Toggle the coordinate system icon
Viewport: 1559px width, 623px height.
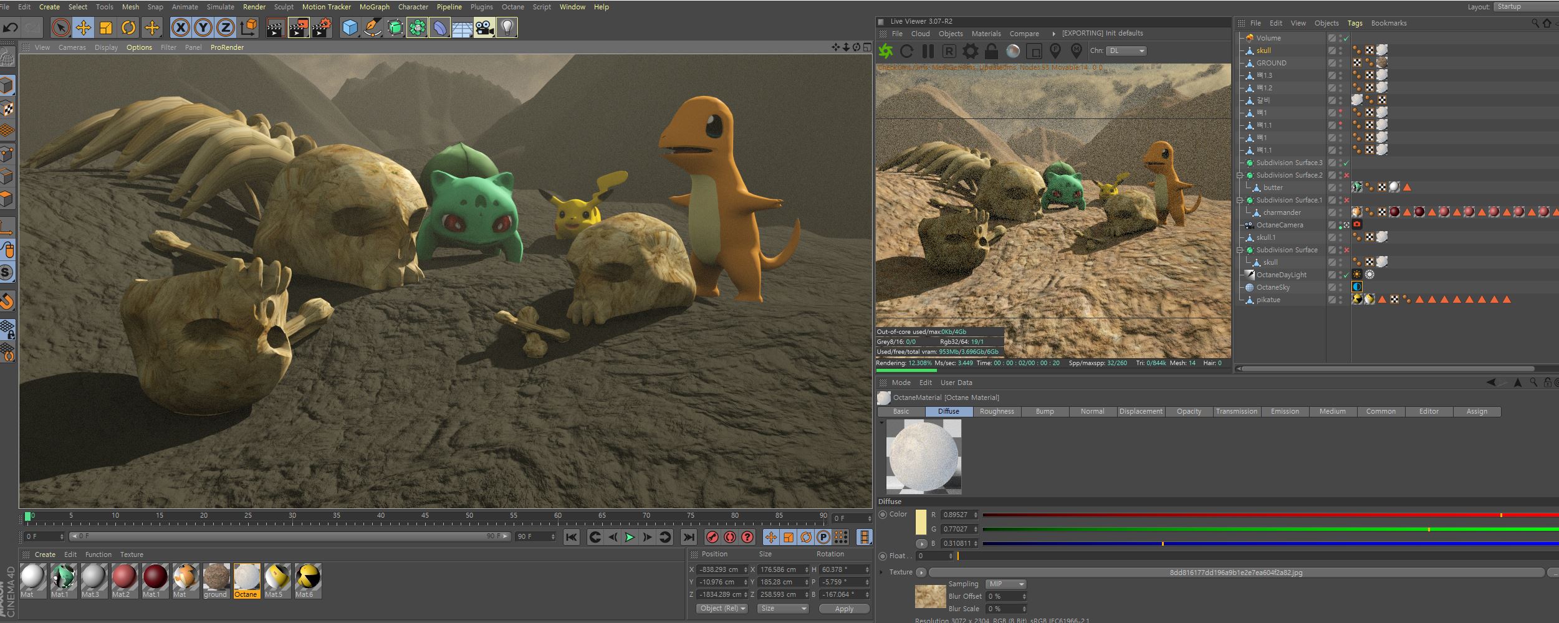[x=248, y=27]
